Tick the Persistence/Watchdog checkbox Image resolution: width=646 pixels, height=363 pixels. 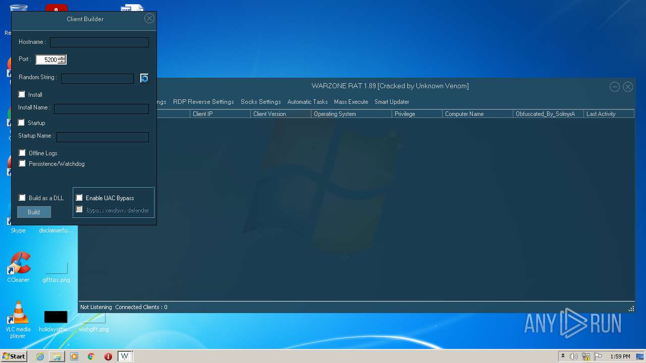(x=22, y=163)
